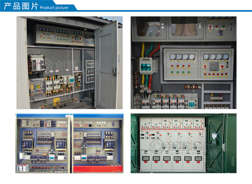Screen dimensions: 252x184
Task: Open the bottom-left blue-framed switchgear photo
Action: 69,143
